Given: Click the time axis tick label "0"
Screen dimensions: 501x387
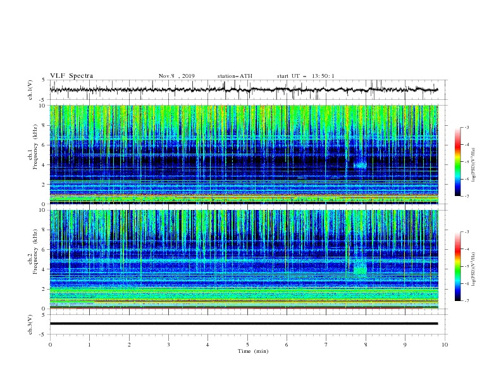Looking at the screenshot, I should (x=50, y=345).
